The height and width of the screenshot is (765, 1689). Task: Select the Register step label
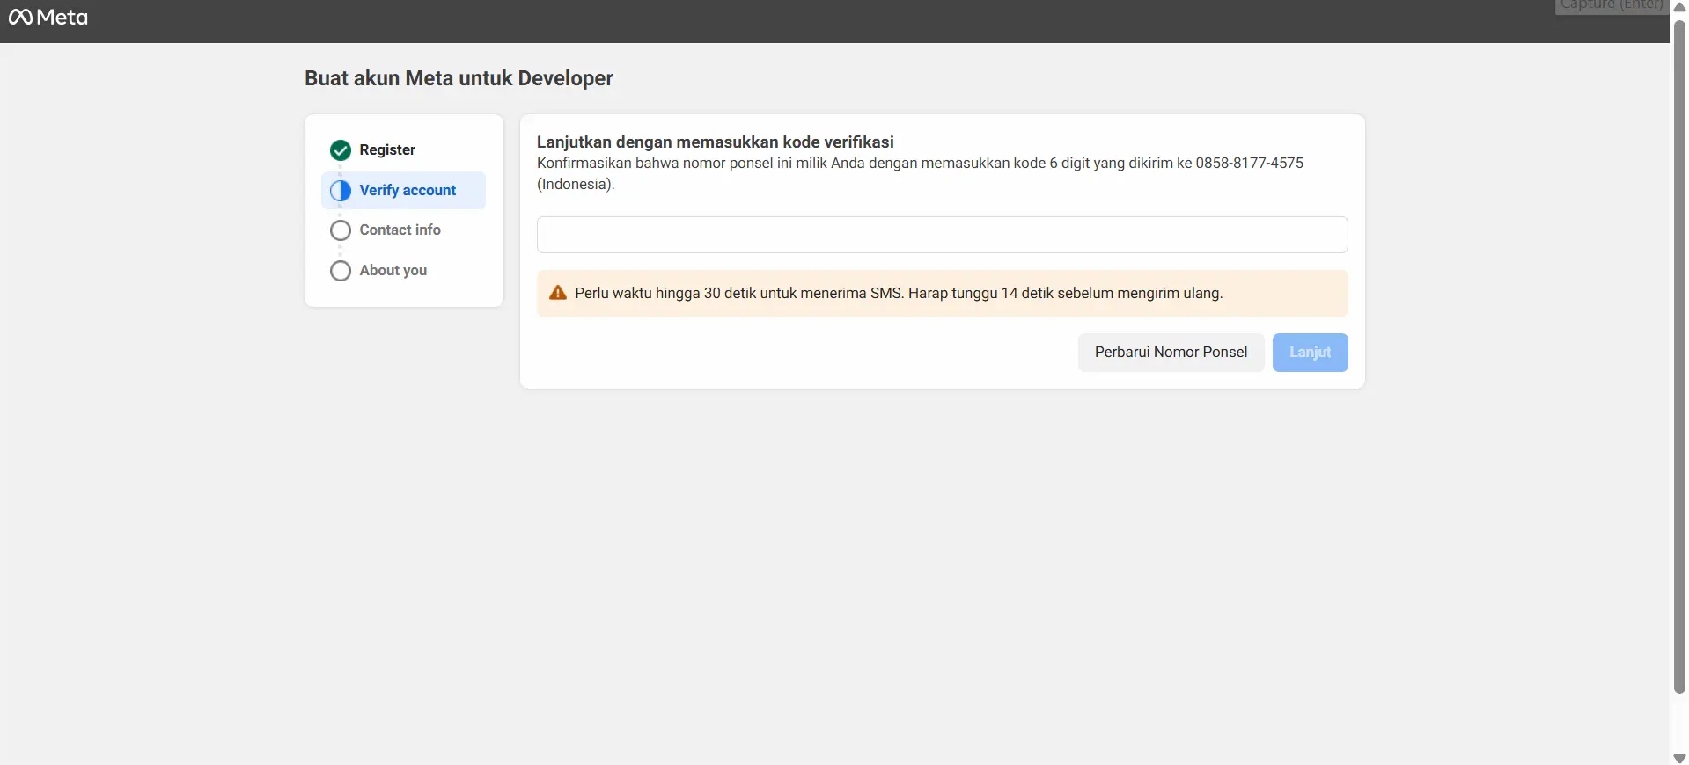pyautogui.click(x=387, y=149)
